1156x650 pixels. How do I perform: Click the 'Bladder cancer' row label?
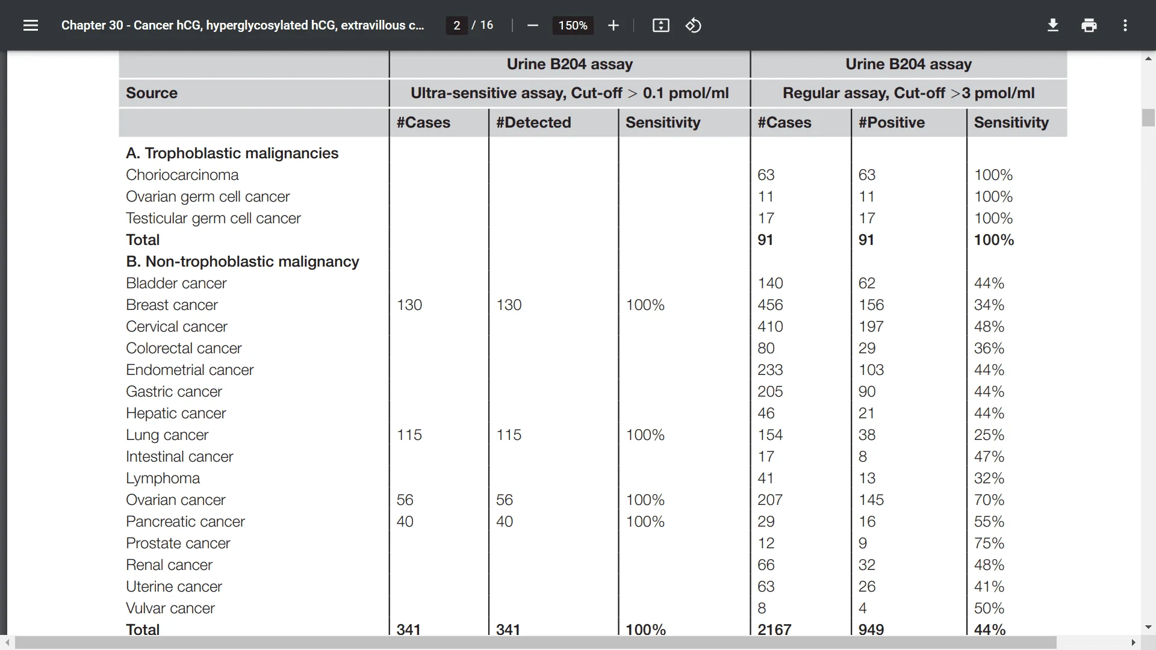(x=176, y=283)
